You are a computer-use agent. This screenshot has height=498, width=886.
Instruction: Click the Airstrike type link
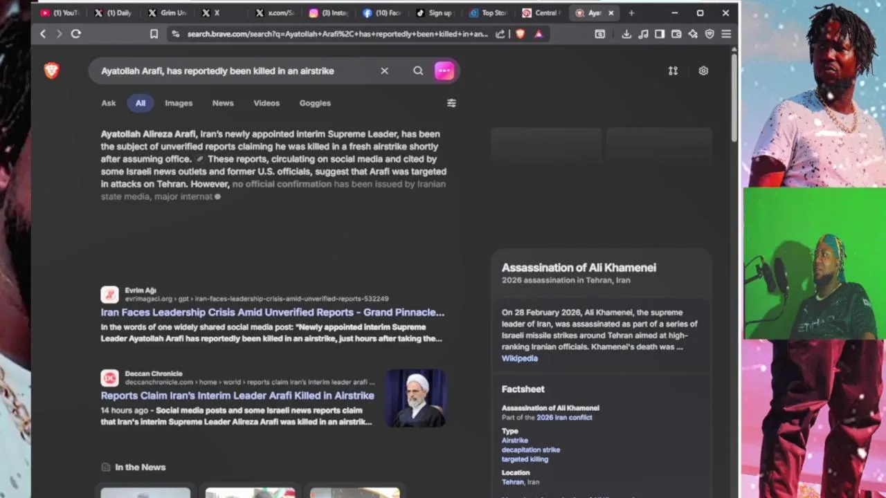pos(515,441)
